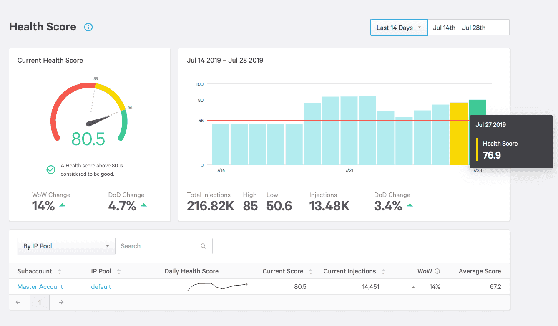
Task: Open the By IP Pool dropdown
Action: (x=66, y=246)
